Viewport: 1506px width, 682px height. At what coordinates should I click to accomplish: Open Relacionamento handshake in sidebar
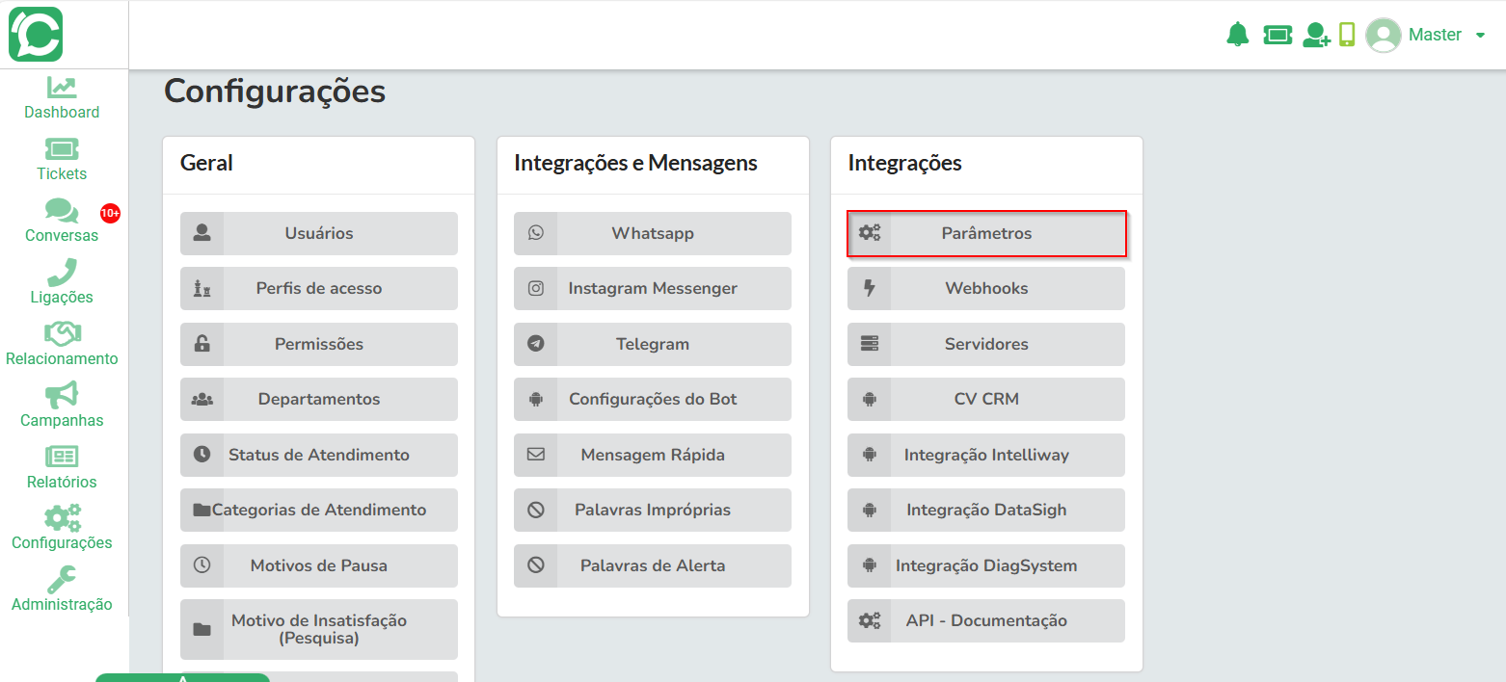pyautogui.click(x=62, y=333)
